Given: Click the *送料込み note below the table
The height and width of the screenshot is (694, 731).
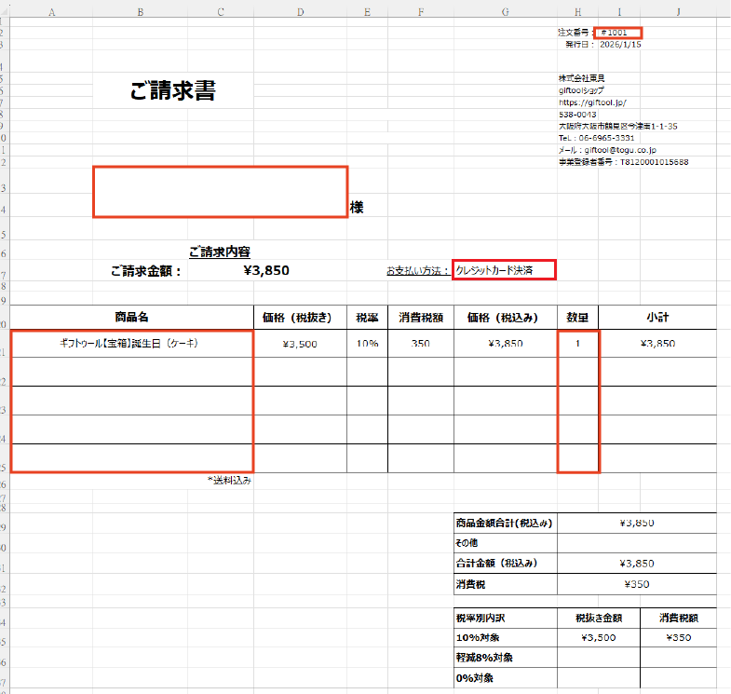Looking at the screenshot, I should click(x=229, y=481).
